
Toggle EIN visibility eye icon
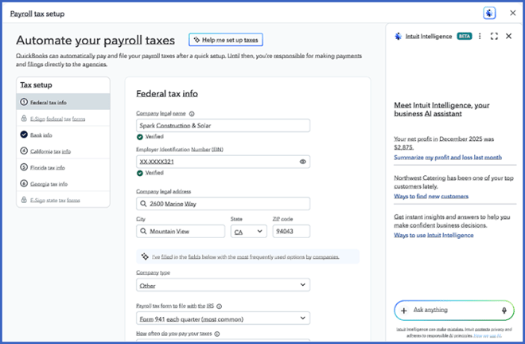[x=303, y=162]
